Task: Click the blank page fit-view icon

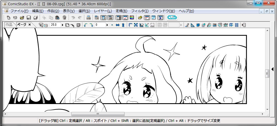Action: [67, 25]
